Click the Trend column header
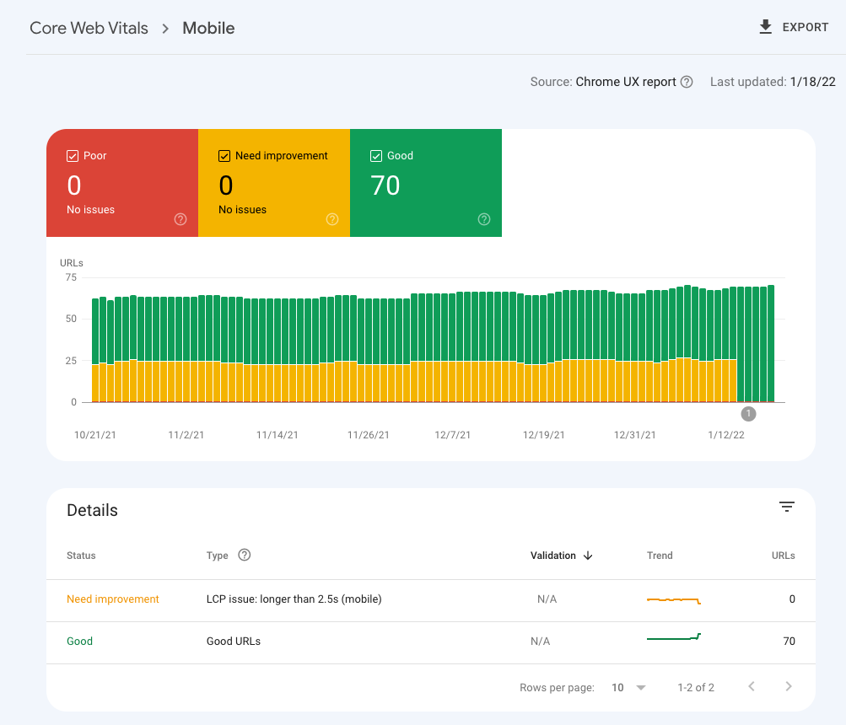This screenshot has height=725, width=846. coord(660,556)
